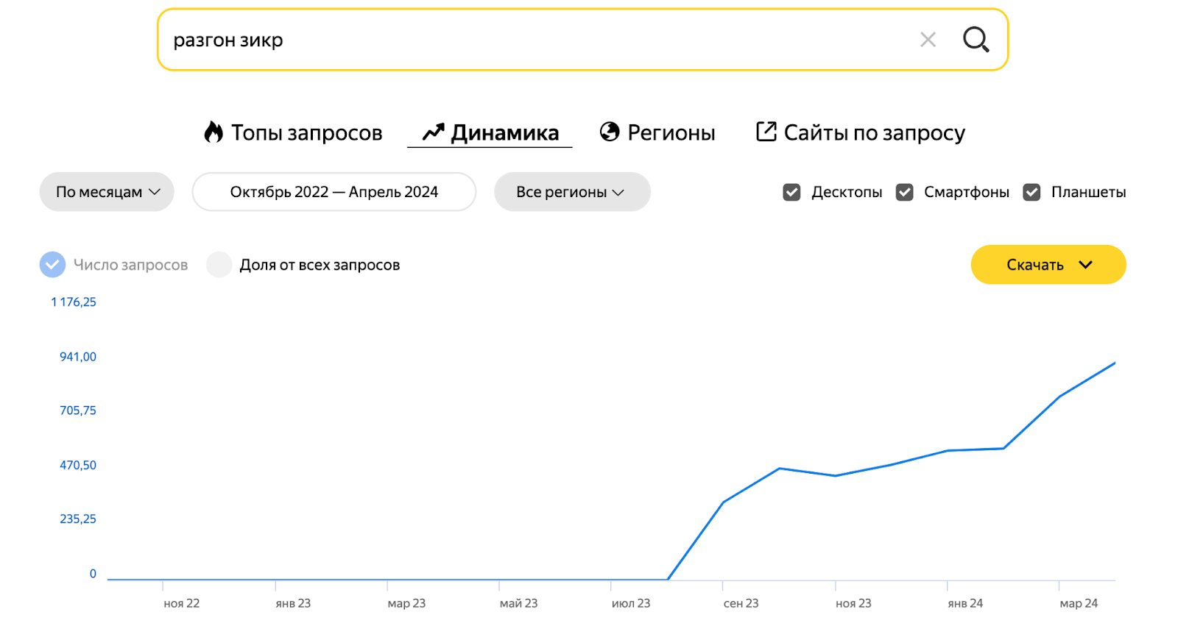This screenshot has width=1178, height=640.
Task: Click the external link Сайты по запросу icon
Action: (766, 132)
